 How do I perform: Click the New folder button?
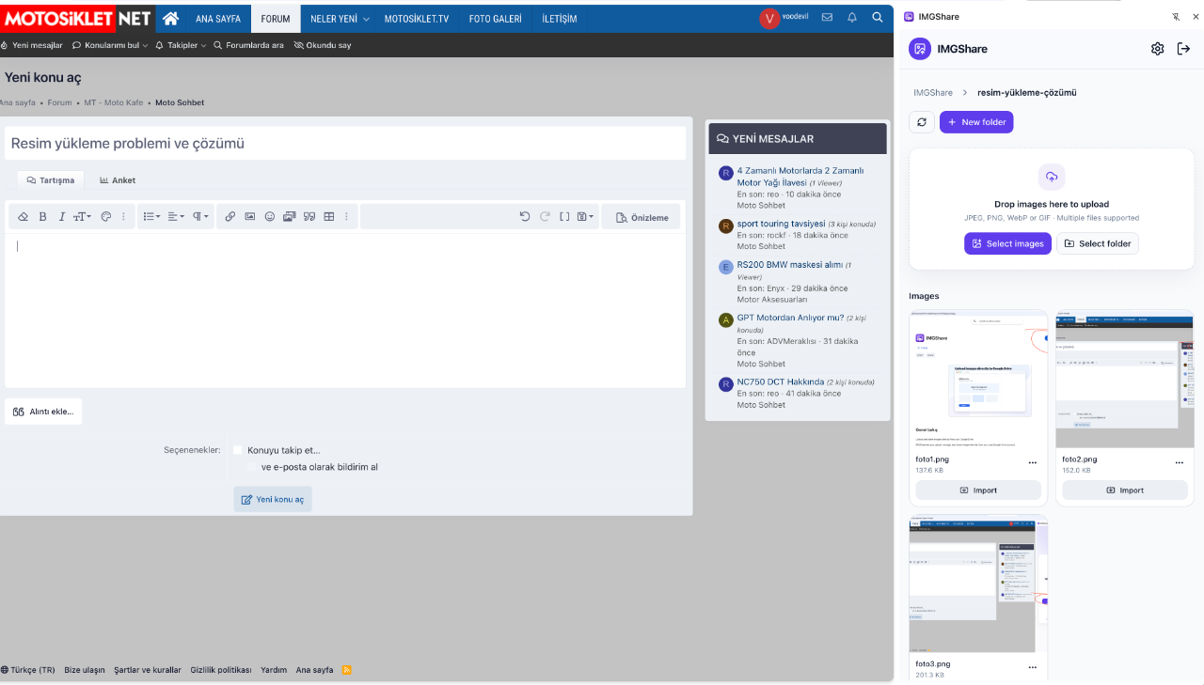click(976, 122)
